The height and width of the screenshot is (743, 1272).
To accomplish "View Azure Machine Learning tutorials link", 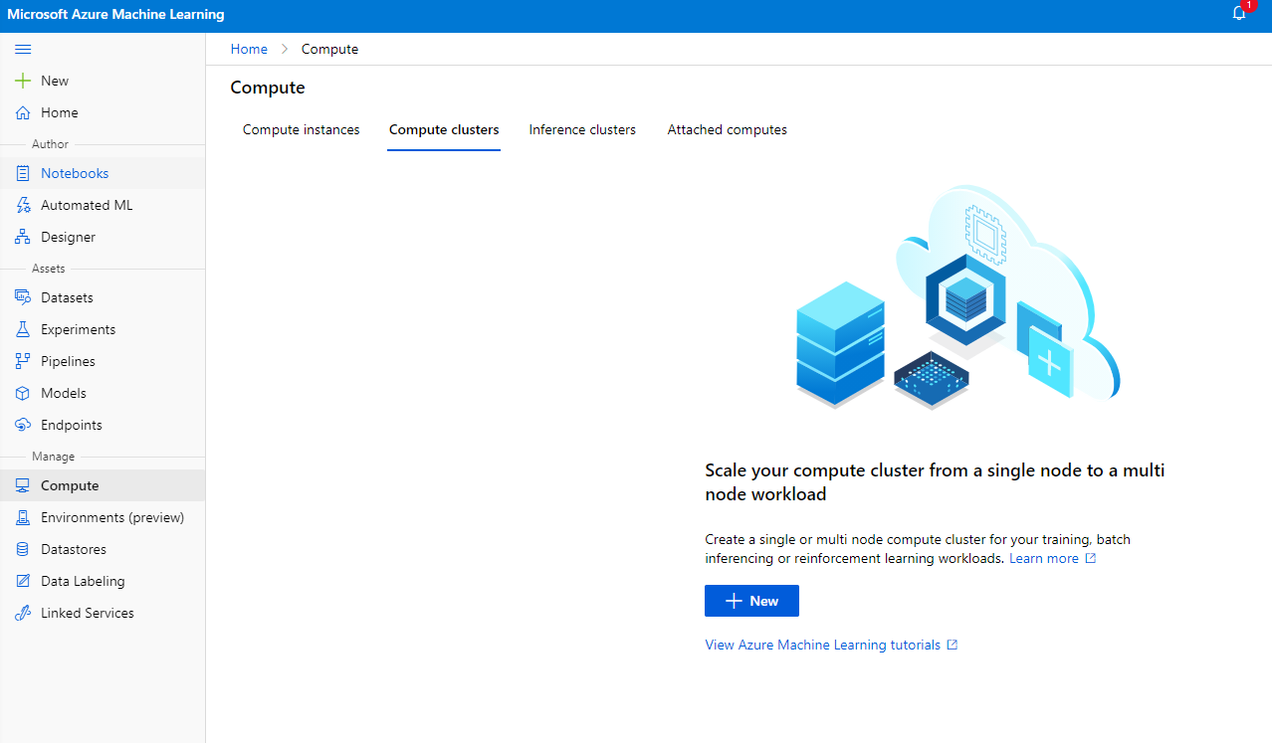I will 822,645.
